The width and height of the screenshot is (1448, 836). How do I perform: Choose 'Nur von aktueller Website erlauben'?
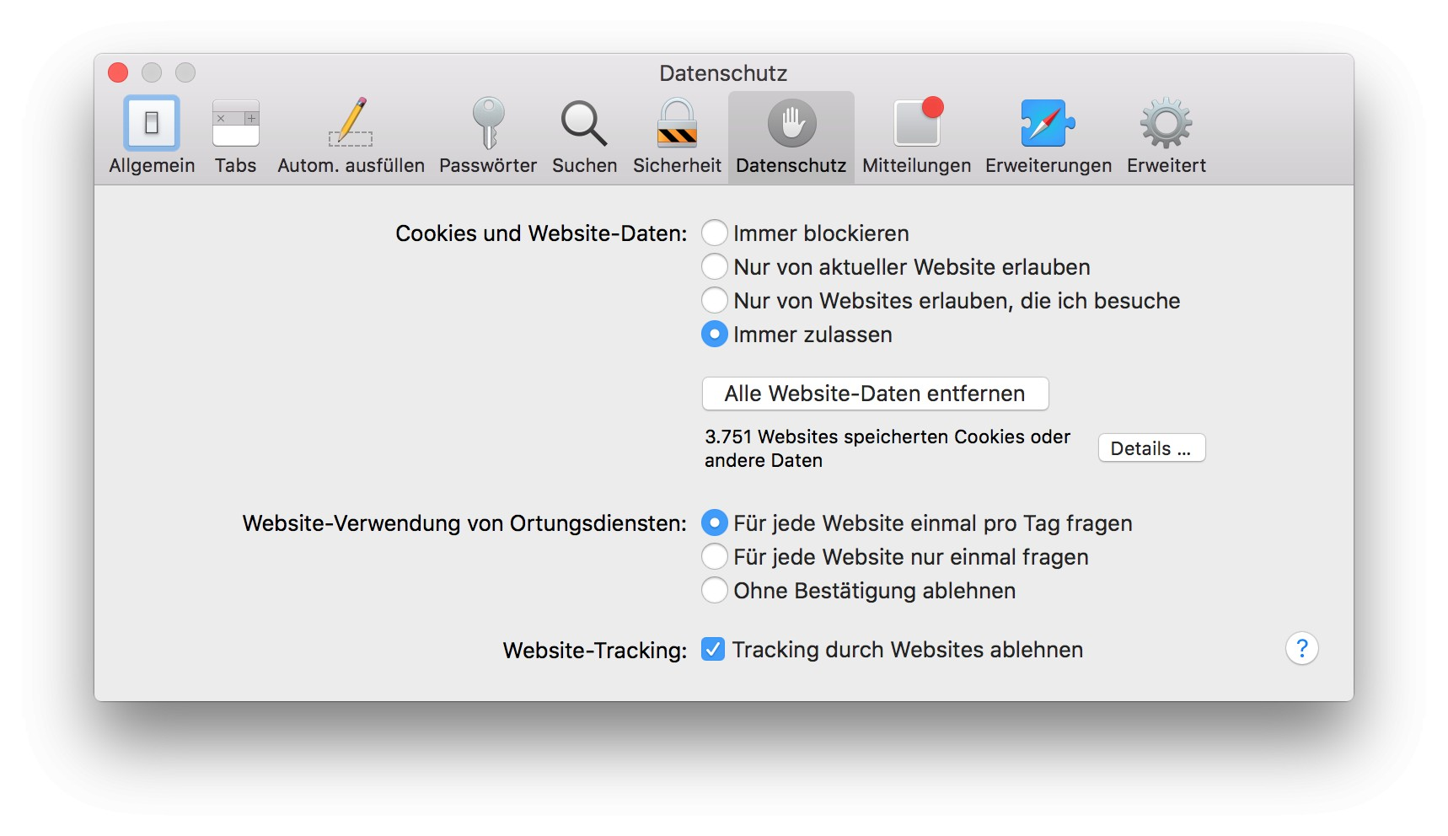(x=715, y=267)
